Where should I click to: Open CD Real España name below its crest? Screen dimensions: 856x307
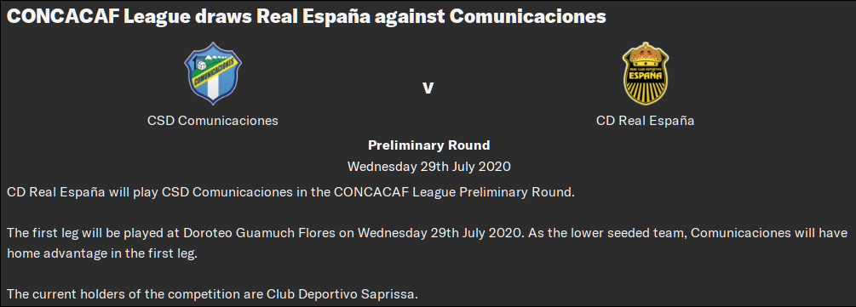[x=646, y=121]
